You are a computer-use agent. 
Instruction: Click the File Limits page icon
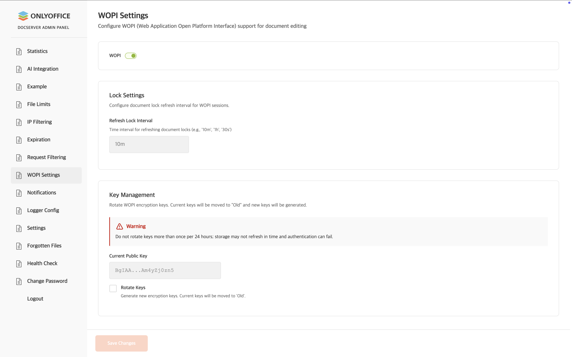19,104
